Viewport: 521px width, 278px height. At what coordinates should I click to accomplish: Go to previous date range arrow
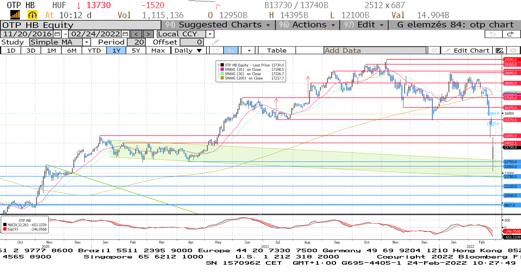[136, 34]
